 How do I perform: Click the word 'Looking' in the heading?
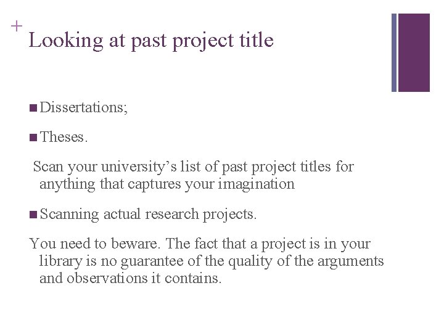point(66,41)
